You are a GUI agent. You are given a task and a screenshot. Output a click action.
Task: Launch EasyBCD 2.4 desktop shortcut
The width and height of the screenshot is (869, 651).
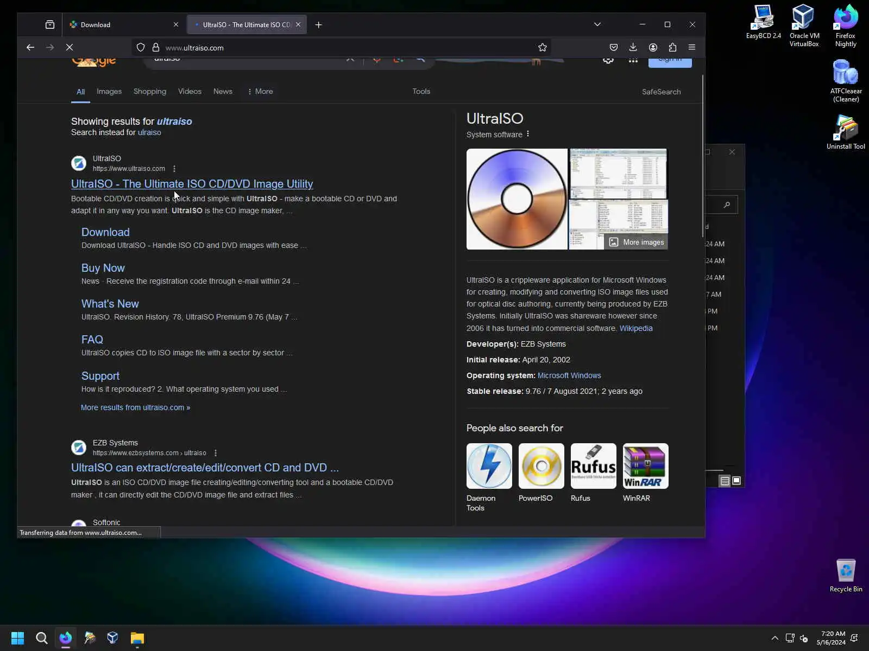click(763, 22)
